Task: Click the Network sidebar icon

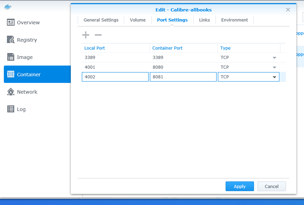Action: pyautogui.click(x=11, y=92)
